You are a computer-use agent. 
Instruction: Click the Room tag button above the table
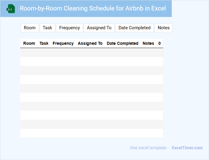click(30, 28)
